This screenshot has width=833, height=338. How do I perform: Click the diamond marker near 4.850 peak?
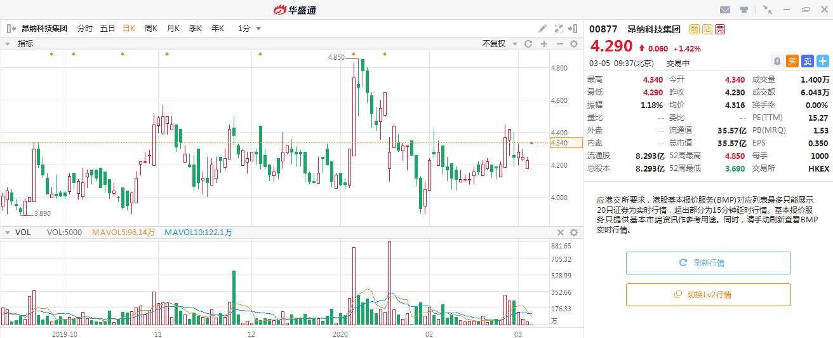(354, 54)
